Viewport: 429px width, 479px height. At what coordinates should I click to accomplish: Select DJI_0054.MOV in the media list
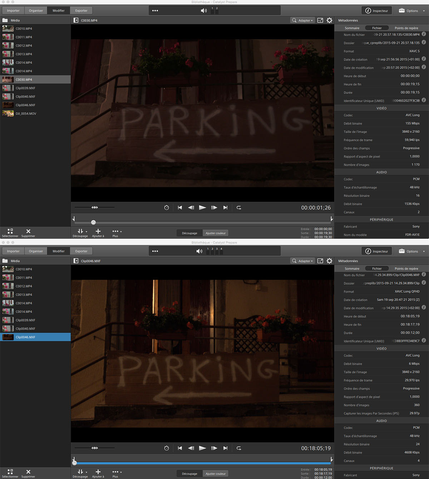point(26,114)
